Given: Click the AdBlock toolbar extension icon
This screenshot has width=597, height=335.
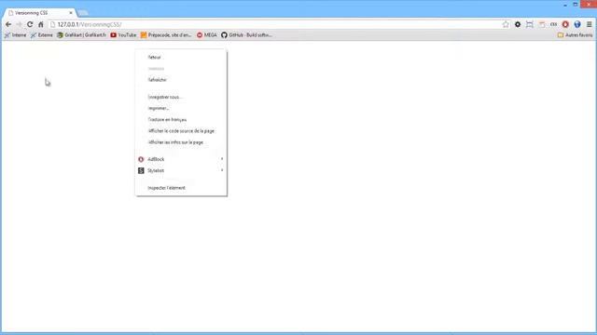Looking at the screenshot, I should coord(565,24).
